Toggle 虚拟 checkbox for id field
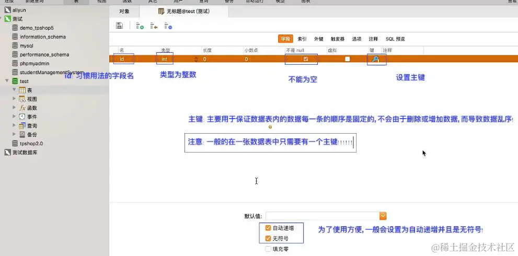The image size is (518, 256). (x=347, y=59)
